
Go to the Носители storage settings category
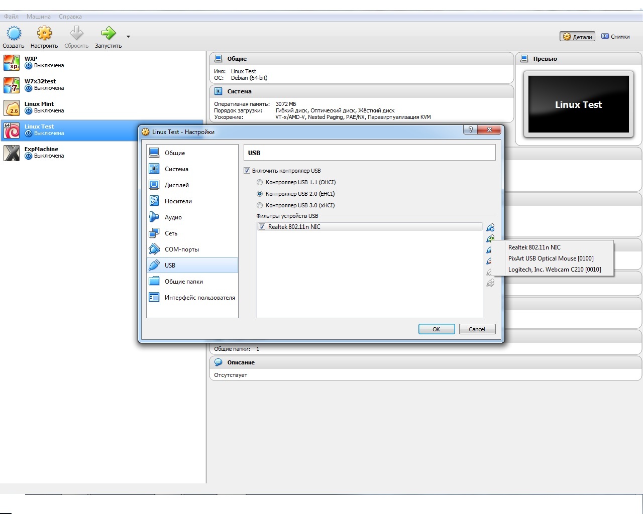coord(192,201)
